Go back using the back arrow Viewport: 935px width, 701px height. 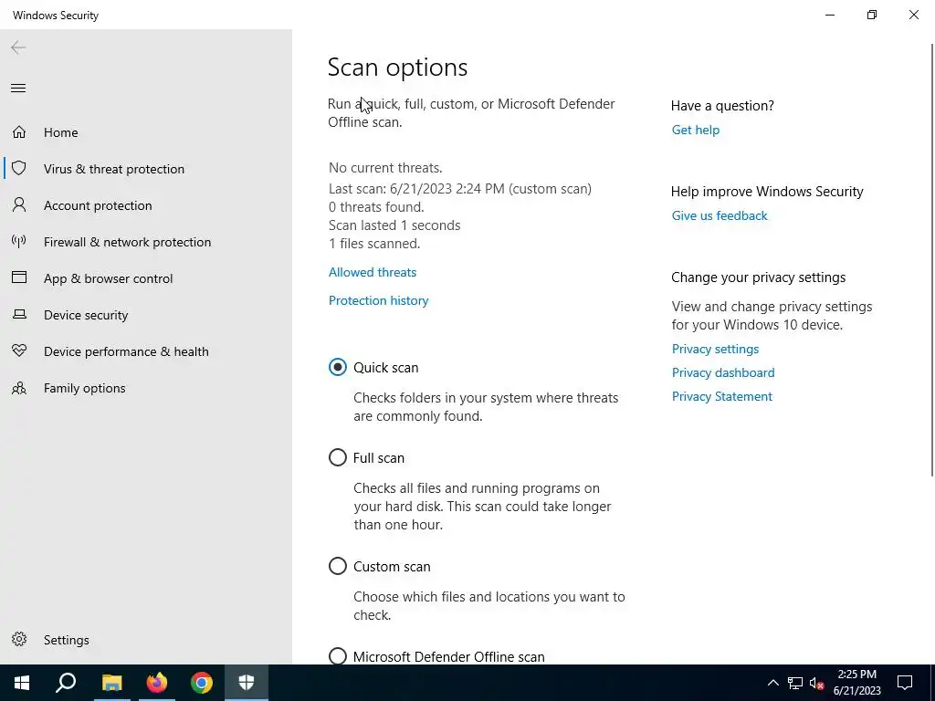point(18,47)
